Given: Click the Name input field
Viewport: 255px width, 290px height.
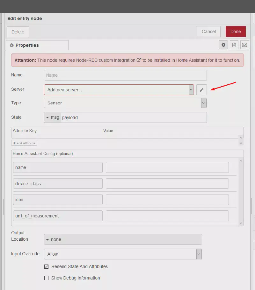Looking at the screenshot, I should 125,75.
